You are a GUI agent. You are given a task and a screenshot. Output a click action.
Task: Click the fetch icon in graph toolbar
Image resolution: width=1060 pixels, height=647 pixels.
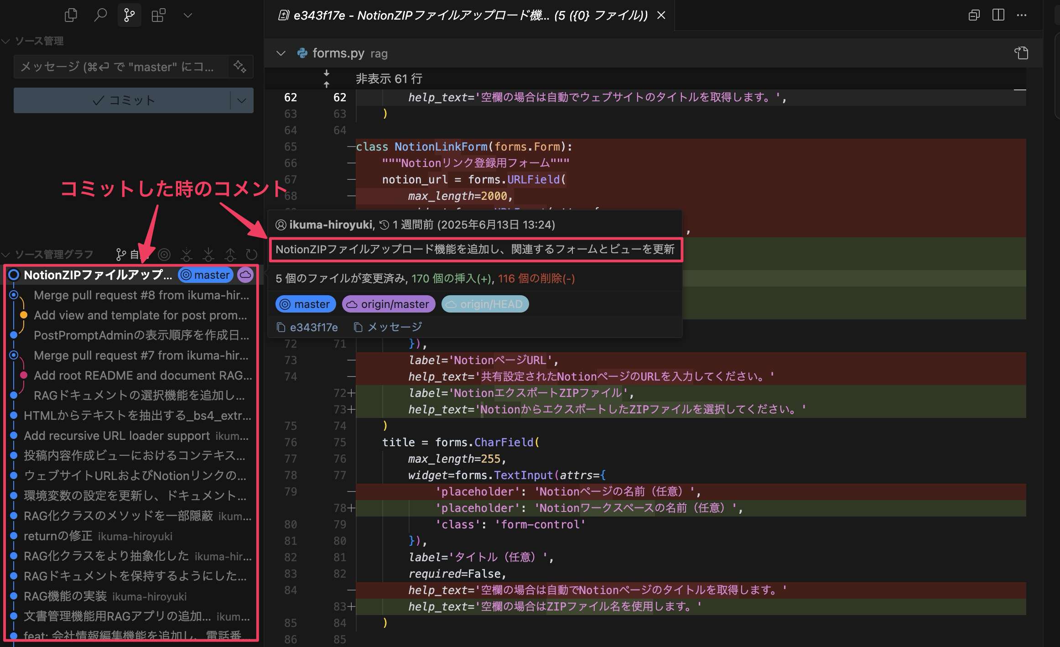coord(186,254)
